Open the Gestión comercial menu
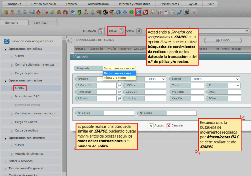Image resolution: width=251 pixels, height=176 pixels. coord(44,4)
